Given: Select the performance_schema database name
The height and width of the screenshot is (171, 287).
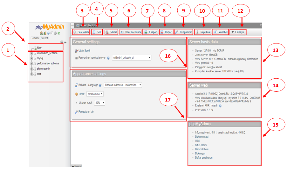Looking at the screenshot, I should [48, 63].
